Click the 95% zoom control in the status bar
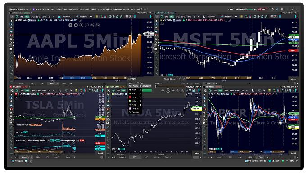 tap(292, 161)
